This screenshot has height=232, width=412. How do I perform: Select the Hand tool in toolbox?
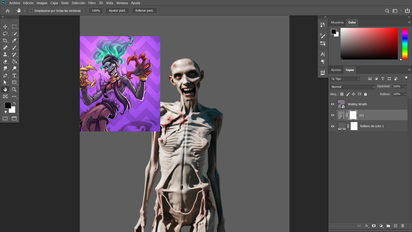click(x=5, y=90)
